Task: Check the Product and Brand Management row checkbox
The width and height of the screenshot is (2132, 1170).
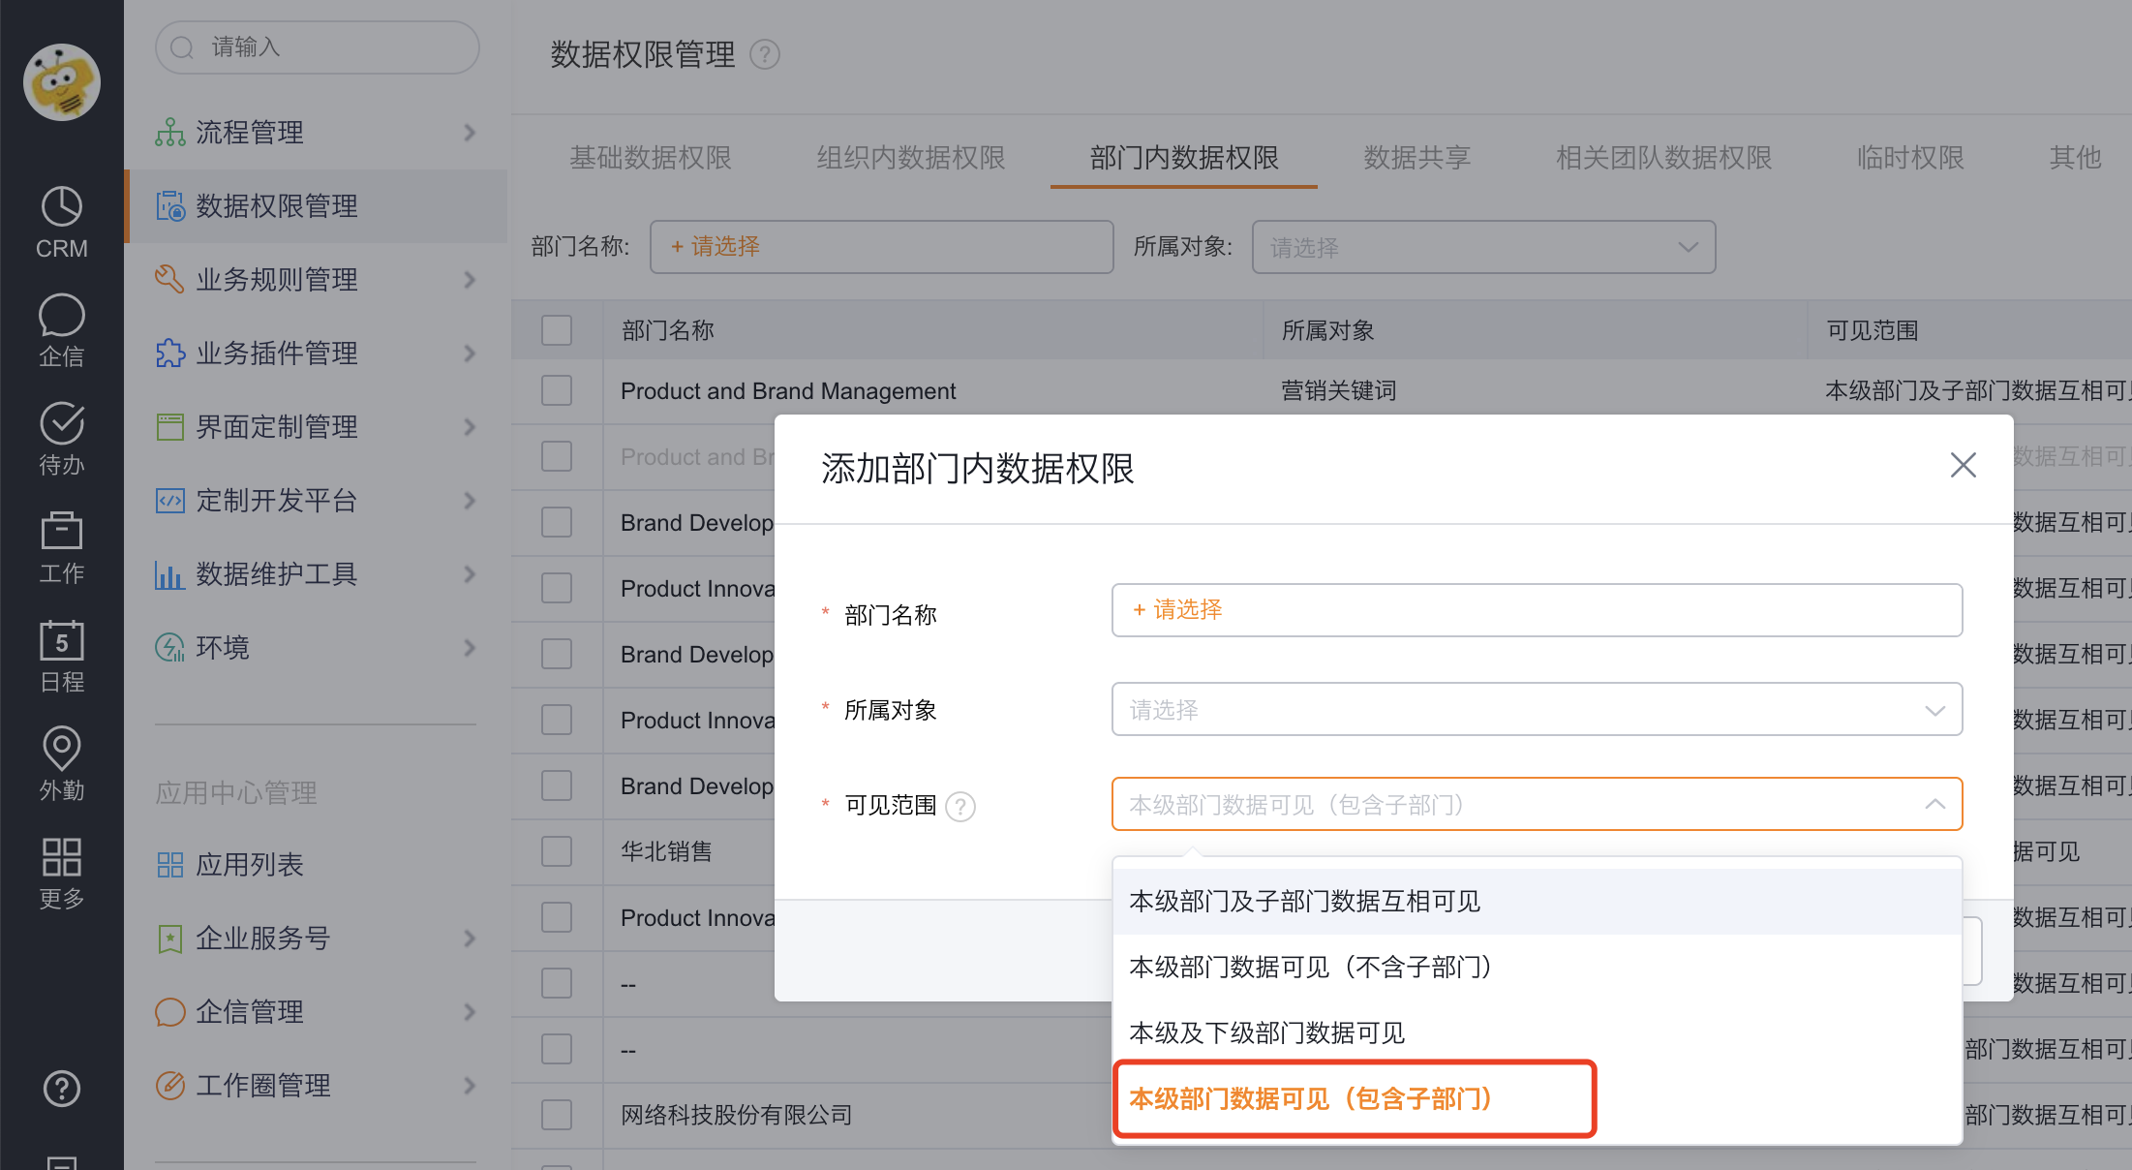Action: tap(557, 390)
